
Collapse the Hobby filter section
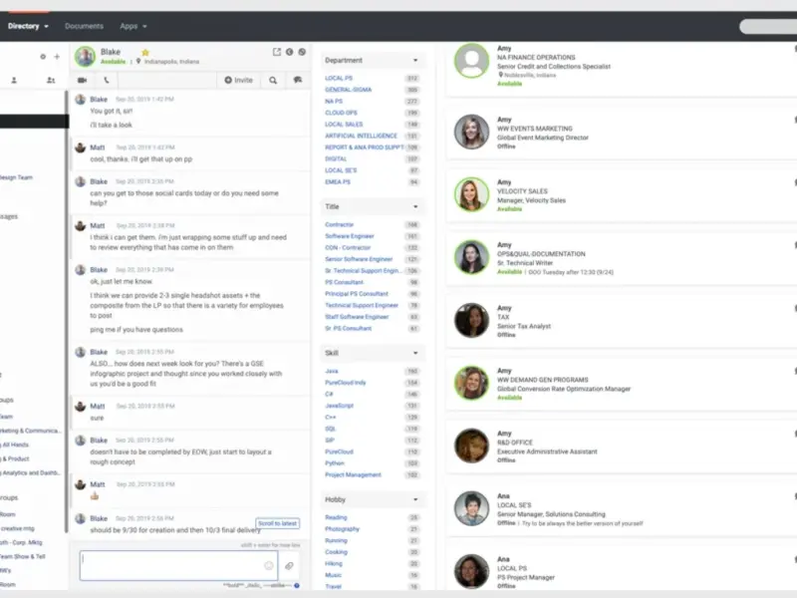pyautogui.click(x=415, y=499)
